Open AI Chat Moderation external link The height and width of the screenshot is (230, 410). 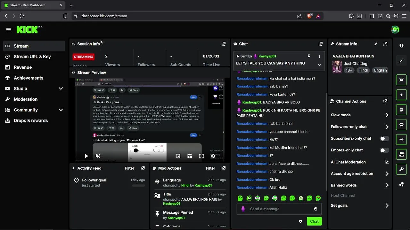coord(387,162)
